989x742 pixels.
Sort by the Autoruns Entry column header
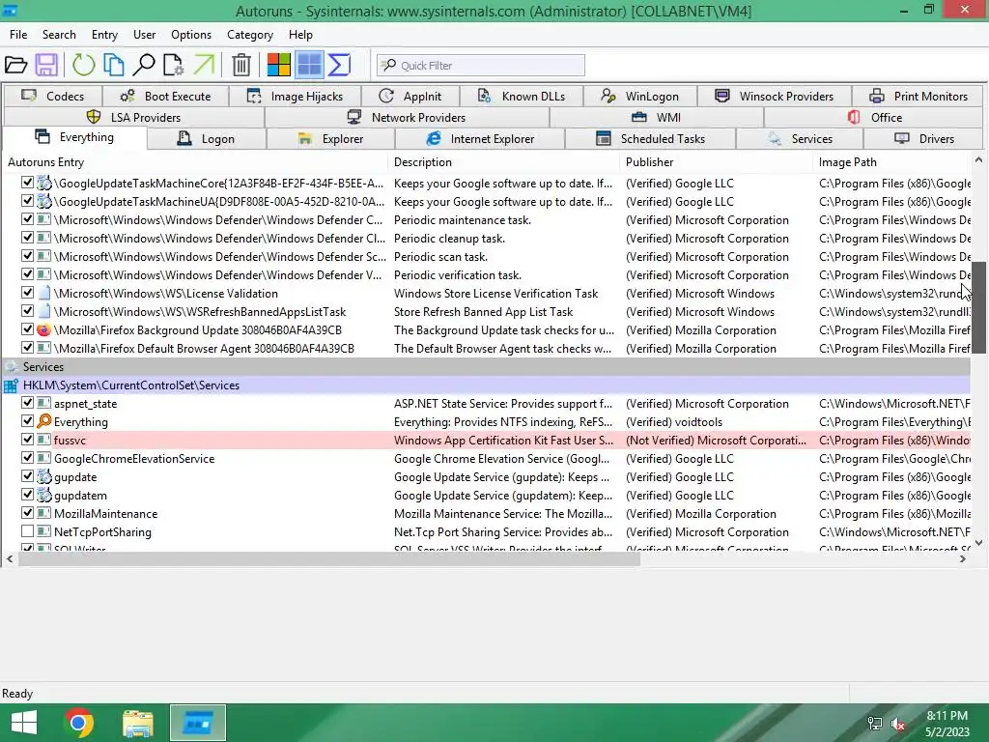click(195, 162)
